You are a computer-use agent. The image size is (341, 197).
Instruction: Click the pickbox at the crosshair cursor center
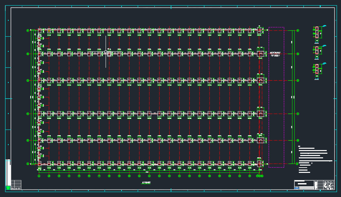(106, 52)
